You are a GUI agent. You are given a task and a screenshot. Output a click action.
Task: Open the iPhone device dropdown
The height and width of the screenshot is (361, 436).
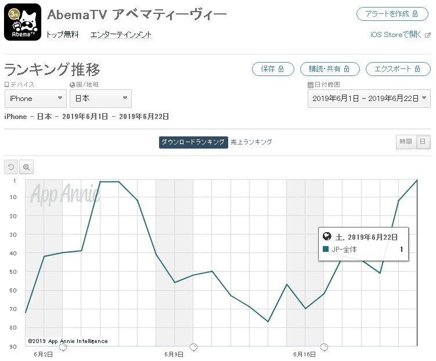pyautogui.click(x=35, y=99)
